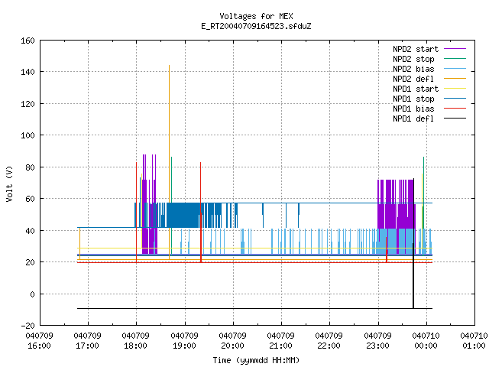Click the 040709 17:00 time tick label

coord(88,341)
